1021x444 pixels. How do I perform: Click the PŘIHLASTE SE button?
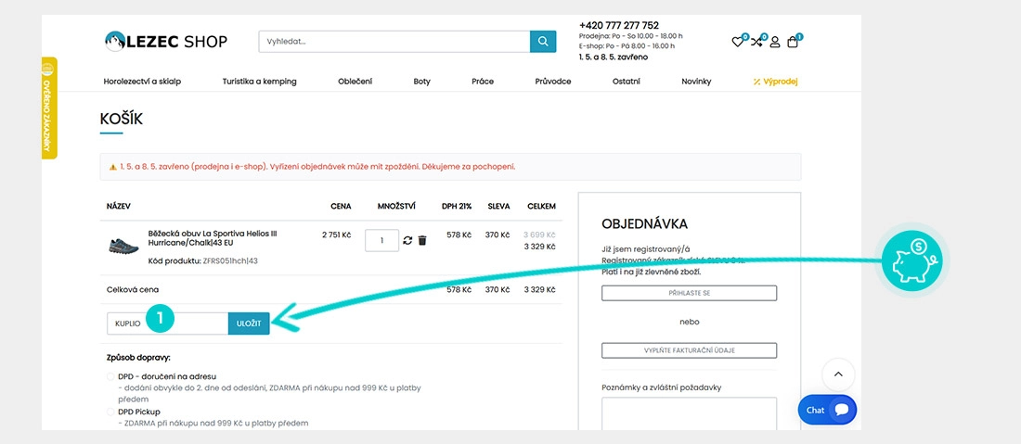pyautogui.click(x=689, y=293)
